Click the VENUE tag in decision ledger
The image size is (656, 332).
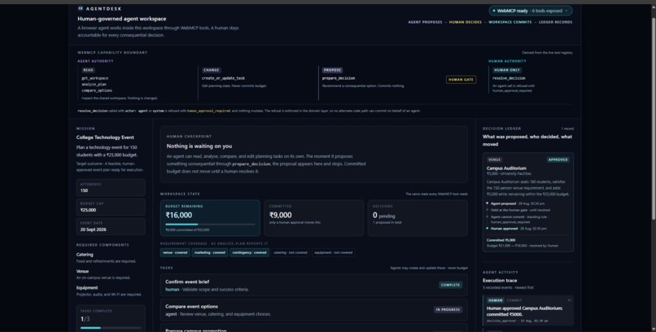pyautogui.click(x=495, y=159)
